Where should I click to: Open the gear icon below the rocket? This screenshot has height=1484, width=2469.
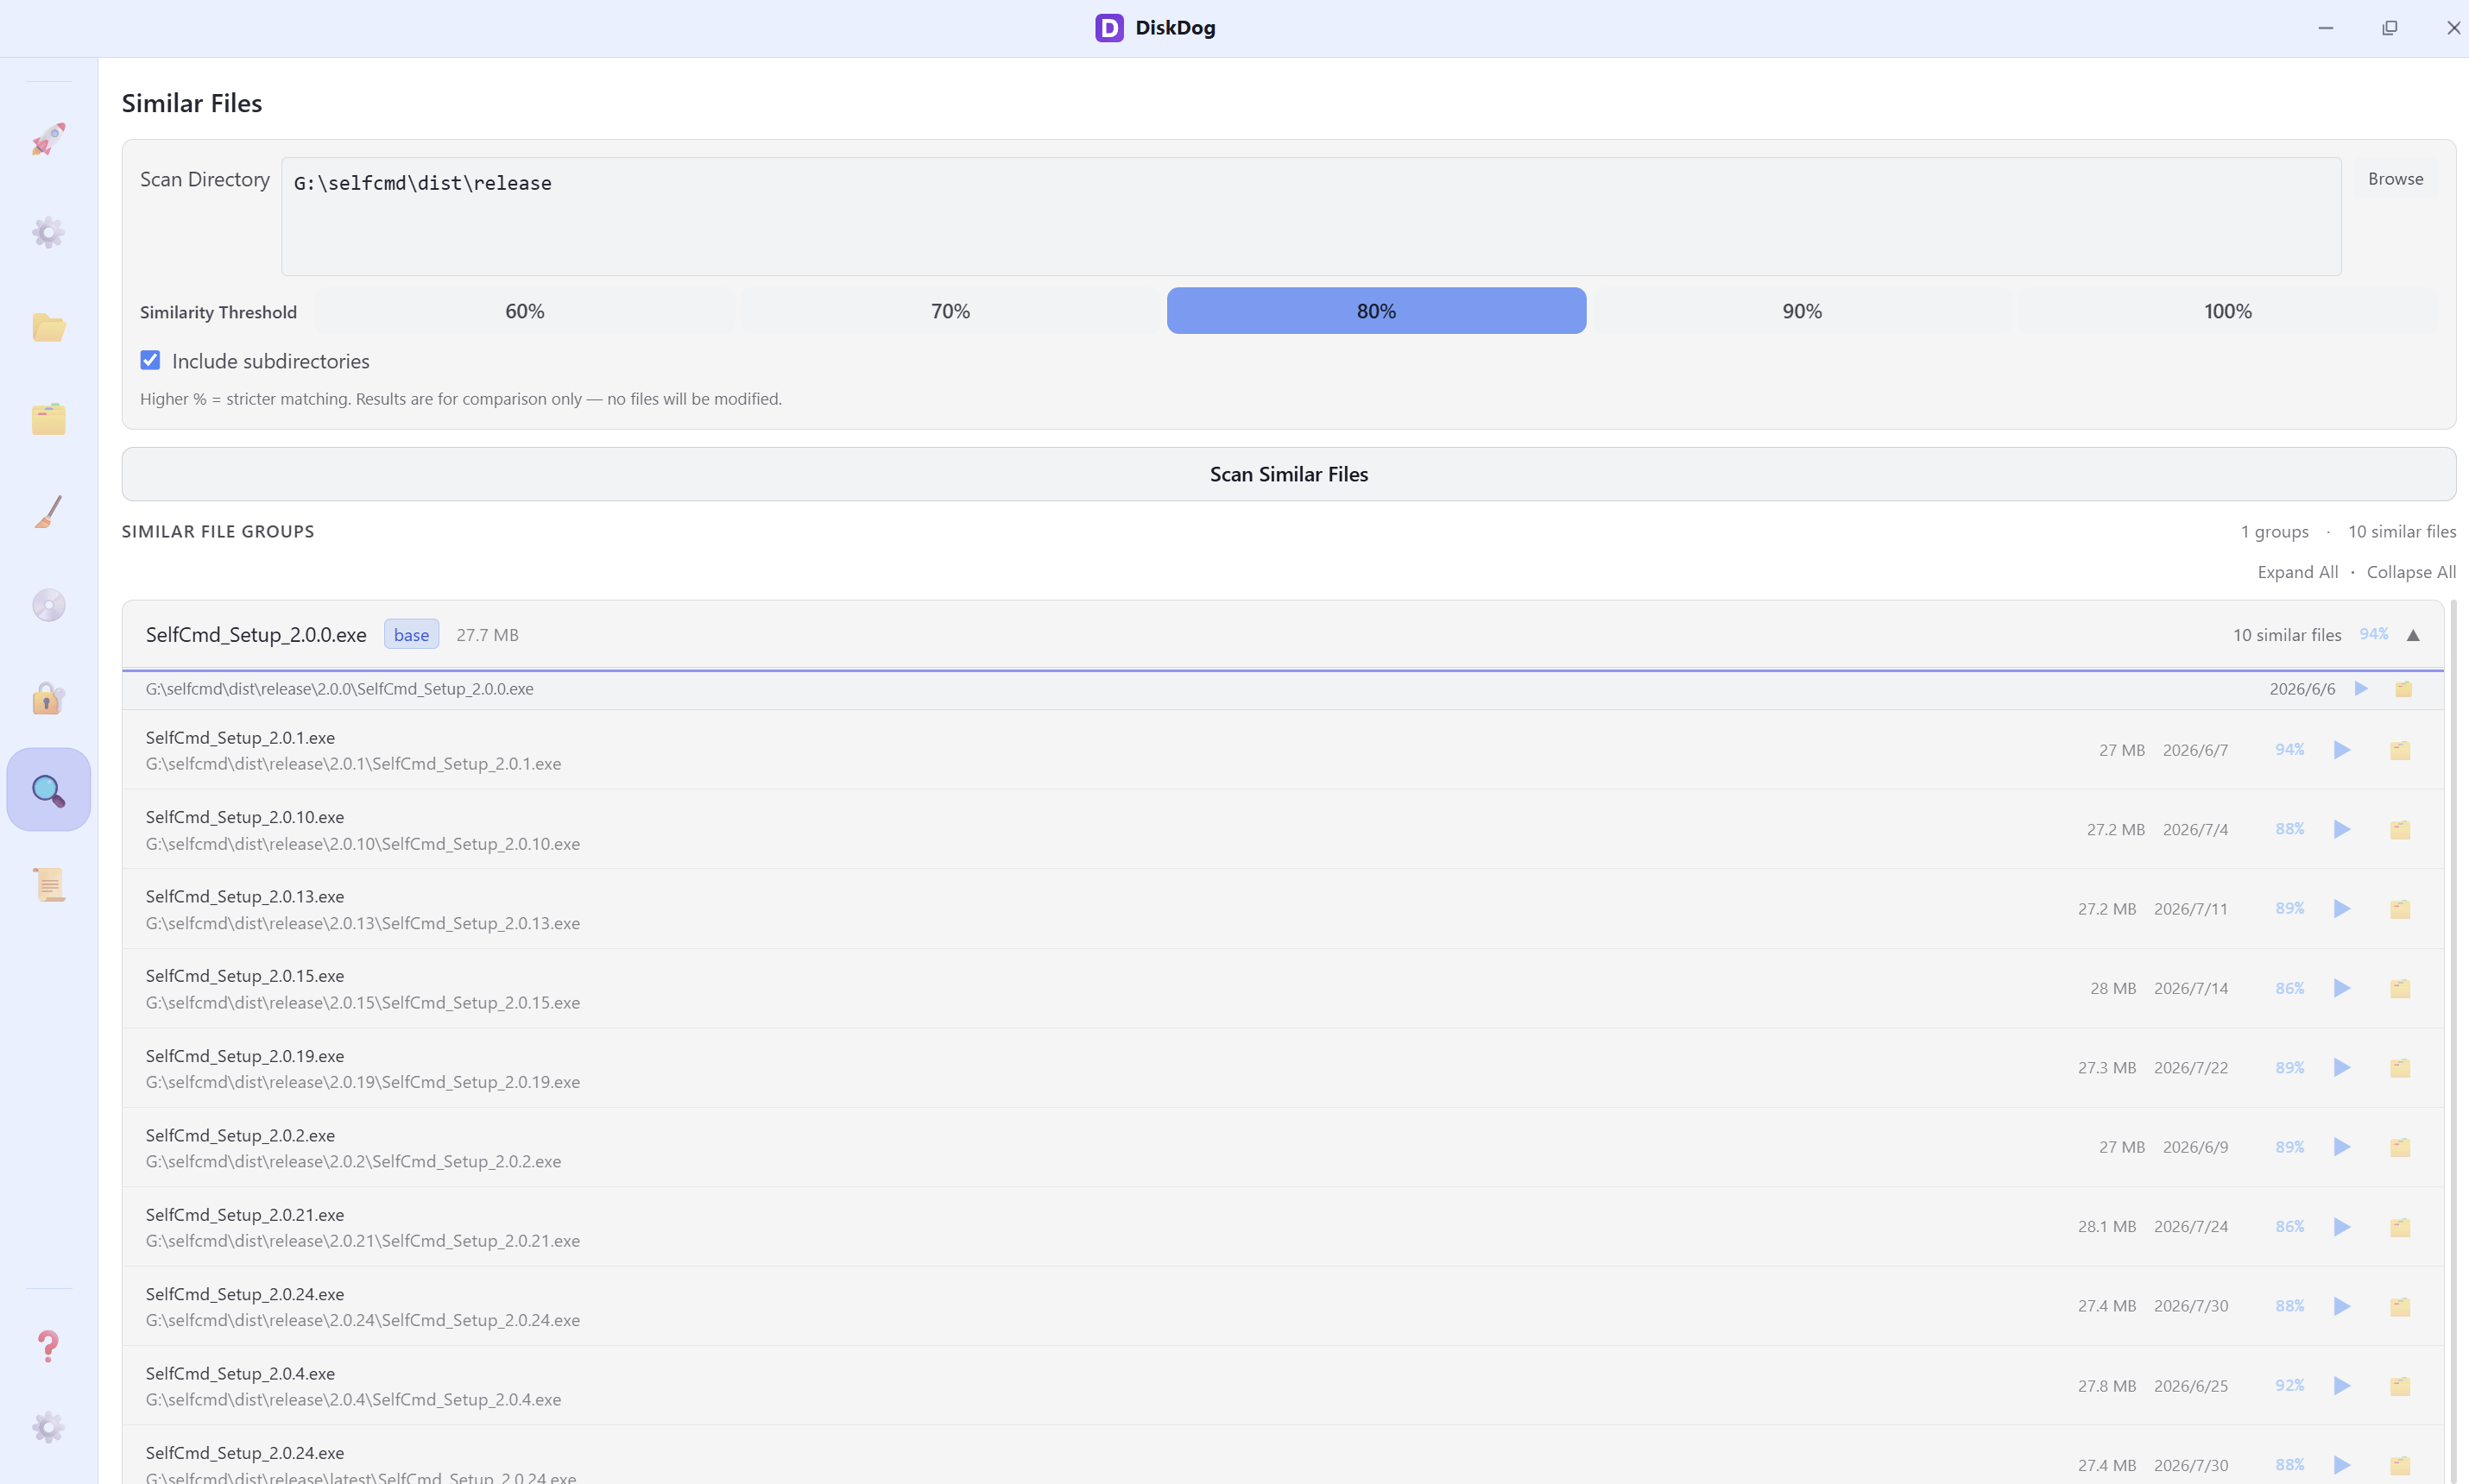tap(48, 232)
